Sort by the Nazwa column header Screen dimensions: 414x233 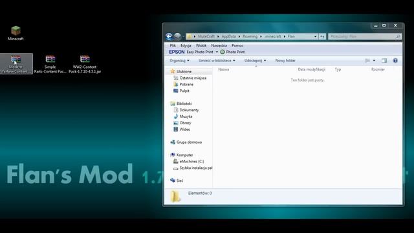coord(224,69)
